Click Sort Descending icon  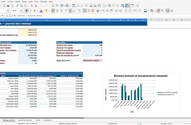(x=82, y=6)
